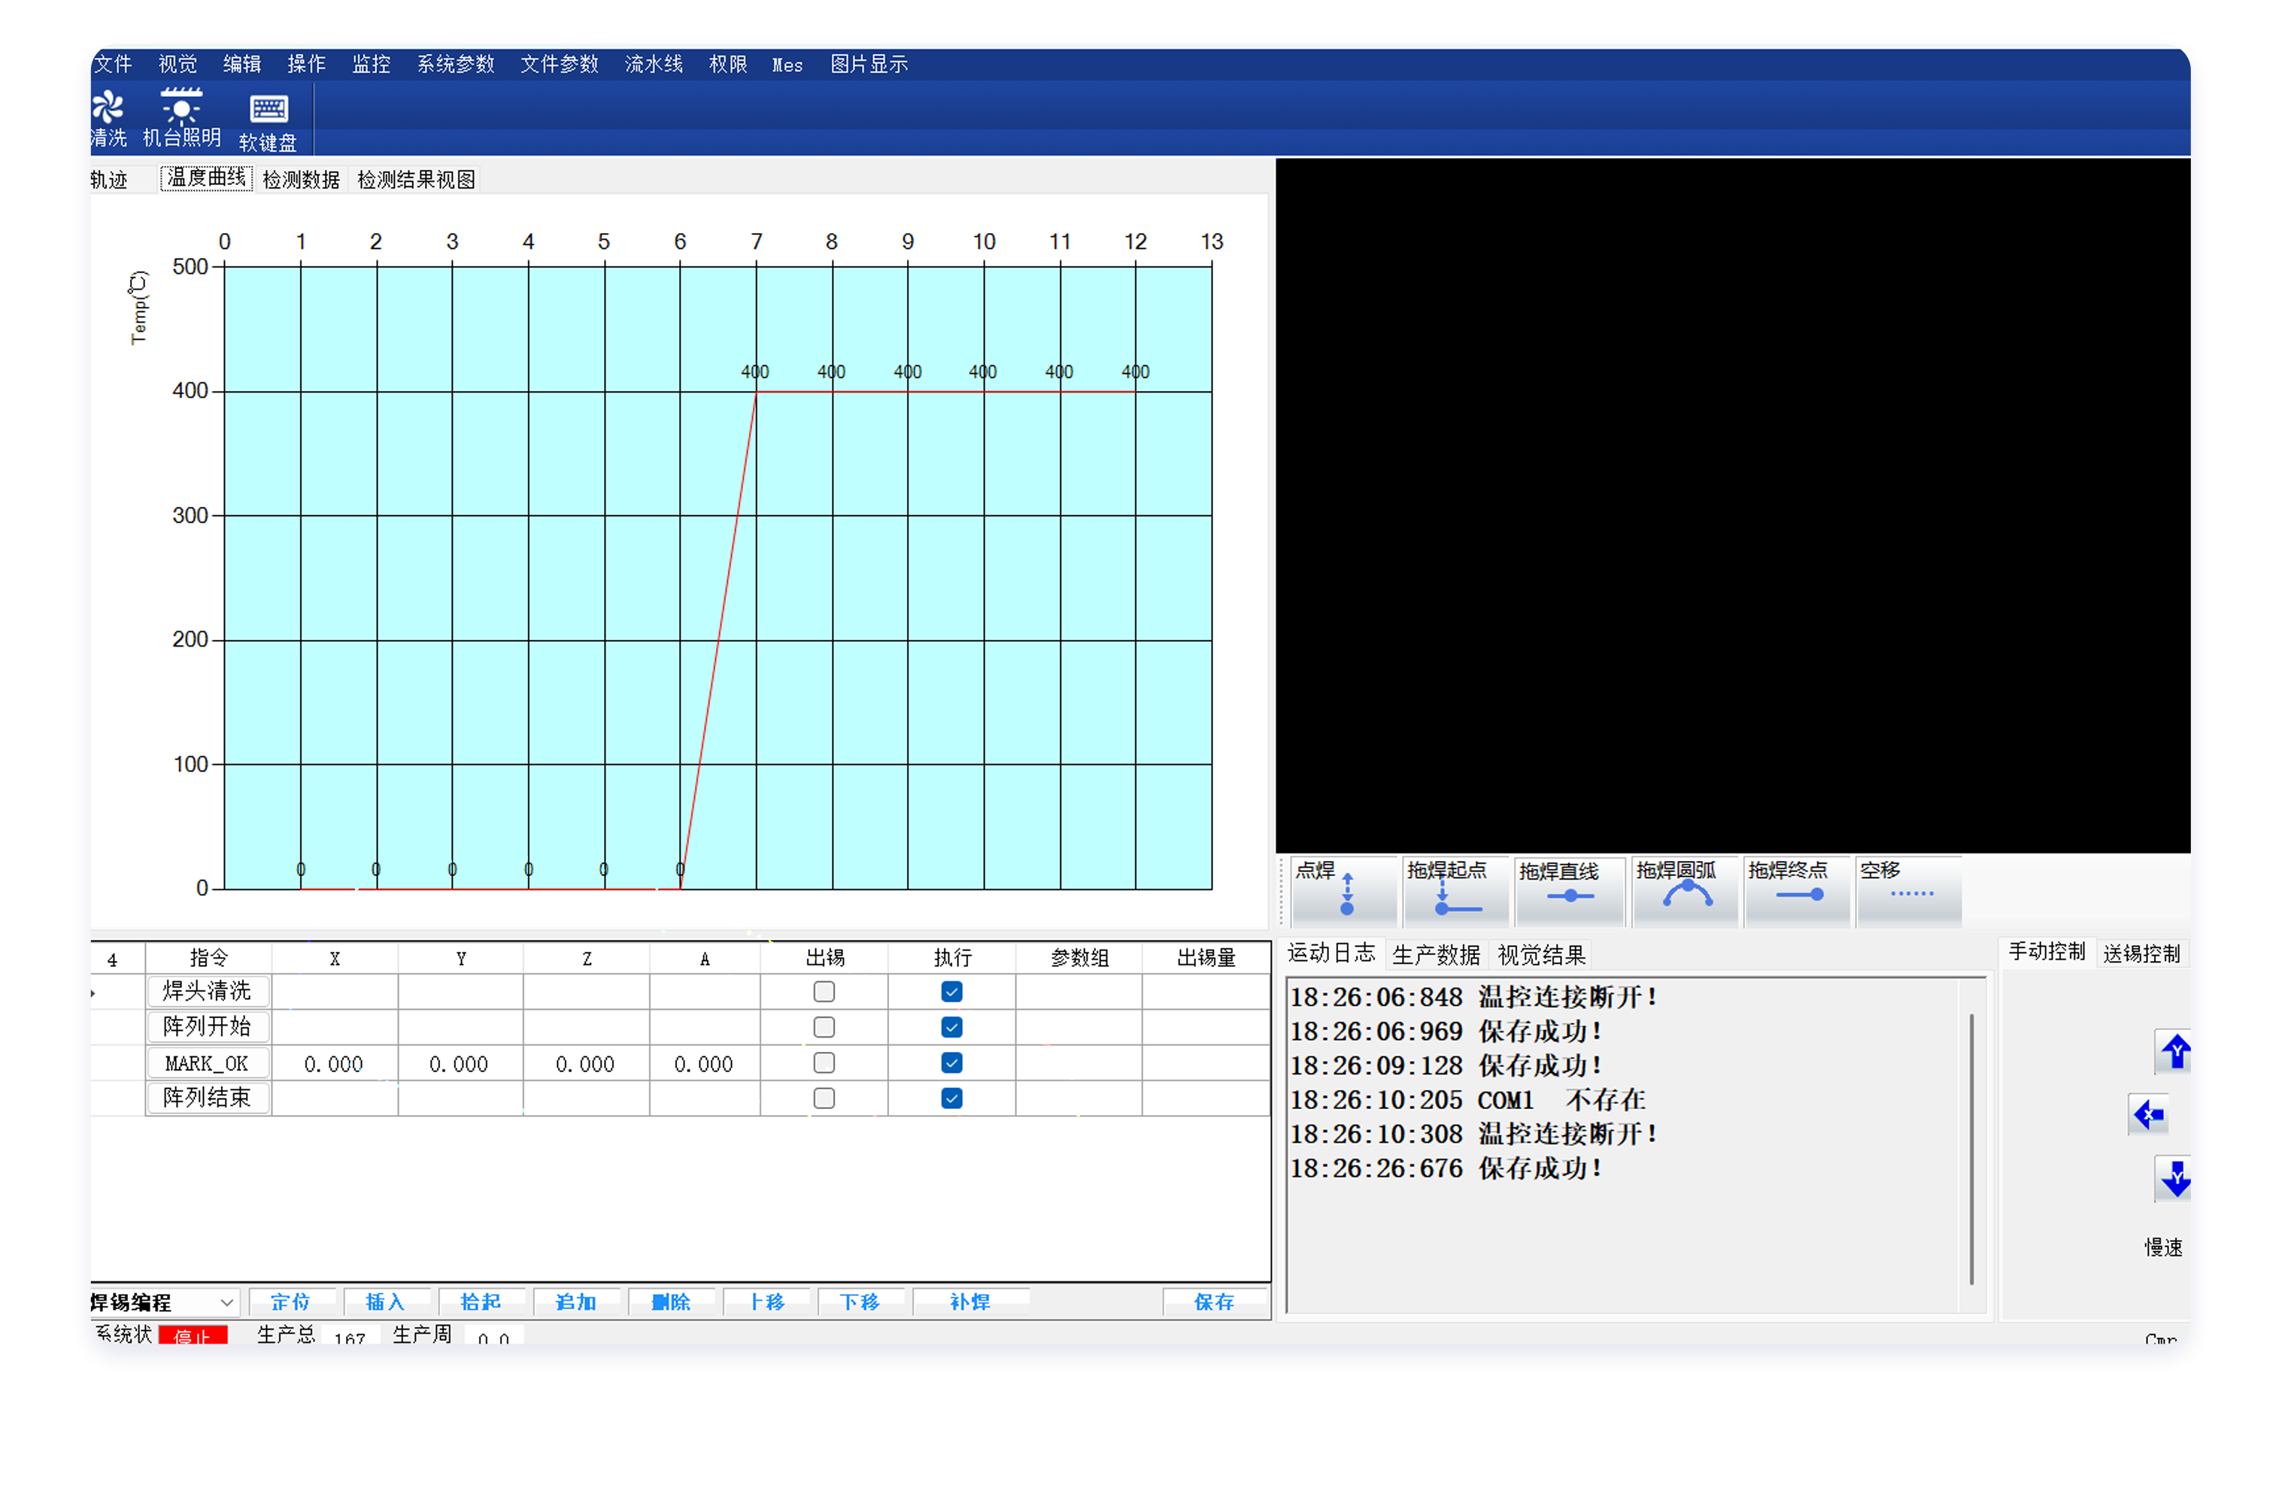Select the 空移 idle move tool
2288x1488 pixels.
point(1908,891)
